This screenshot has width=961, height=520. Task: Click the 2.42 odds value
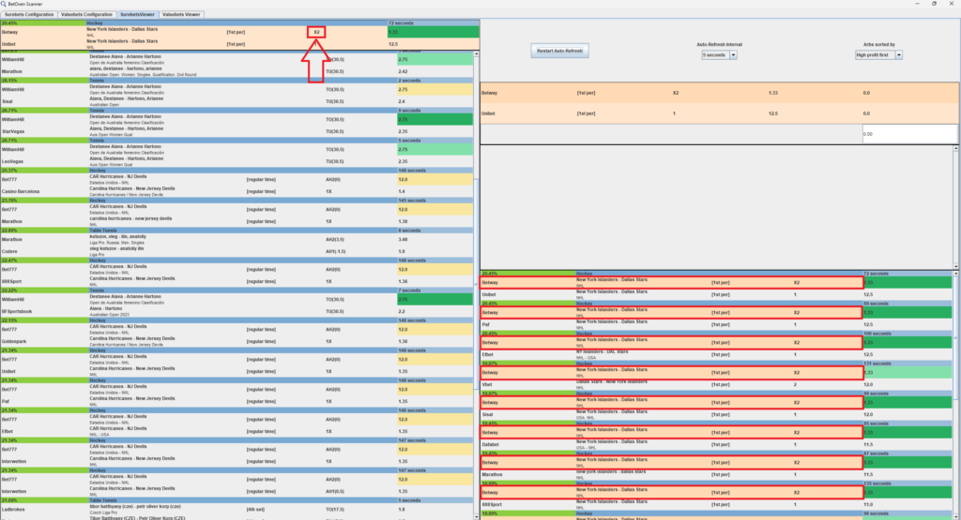[403, 71]
